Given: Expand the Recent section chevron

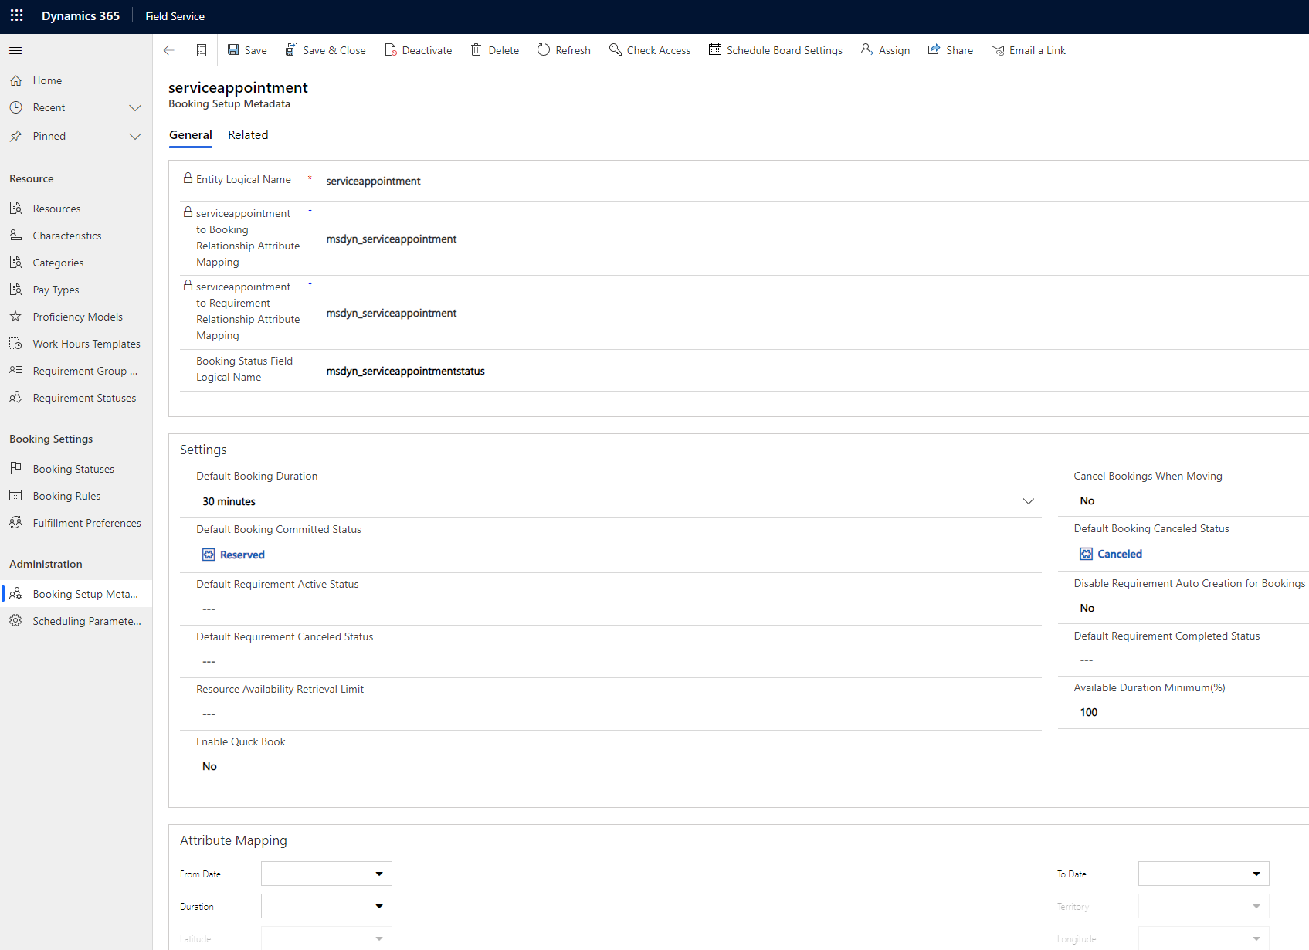Looking at the screenshot, I should (x=135, y=107).
